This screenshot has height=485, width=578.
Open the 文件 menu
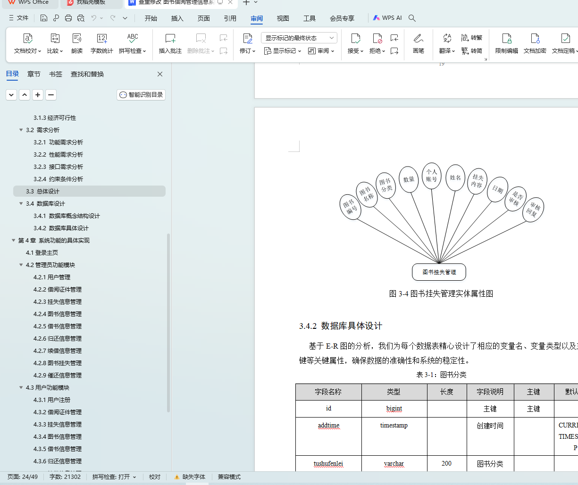19,18
